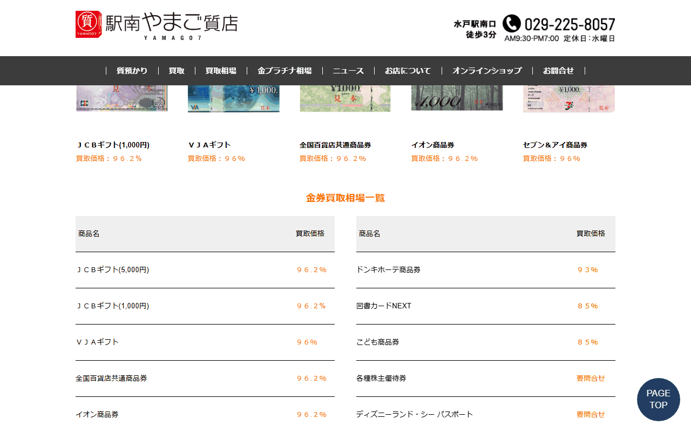Click the 全国百貨店共通商品券 voucher image
Screen dimensions: 691x432
click(345, 99)
